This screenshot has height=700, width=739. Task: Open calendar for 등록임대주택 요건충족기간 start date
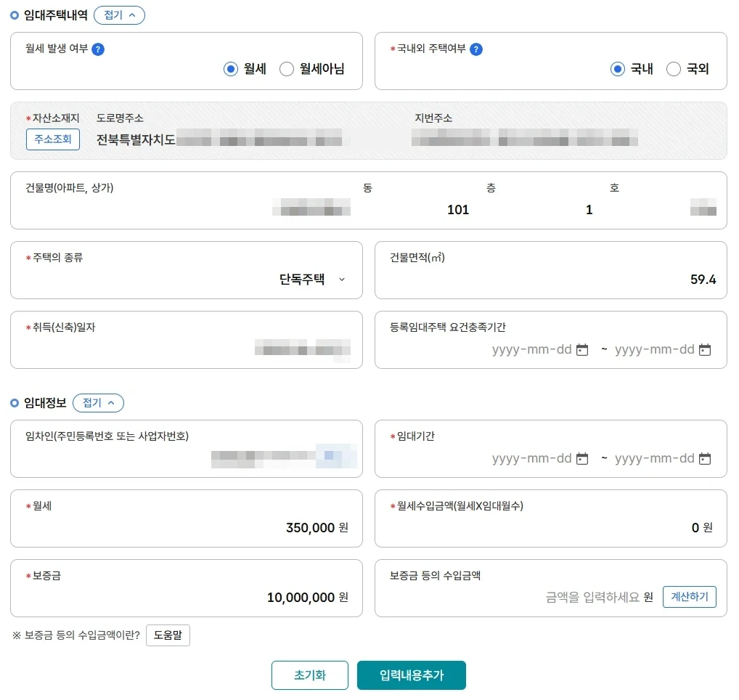click(581, 350)
